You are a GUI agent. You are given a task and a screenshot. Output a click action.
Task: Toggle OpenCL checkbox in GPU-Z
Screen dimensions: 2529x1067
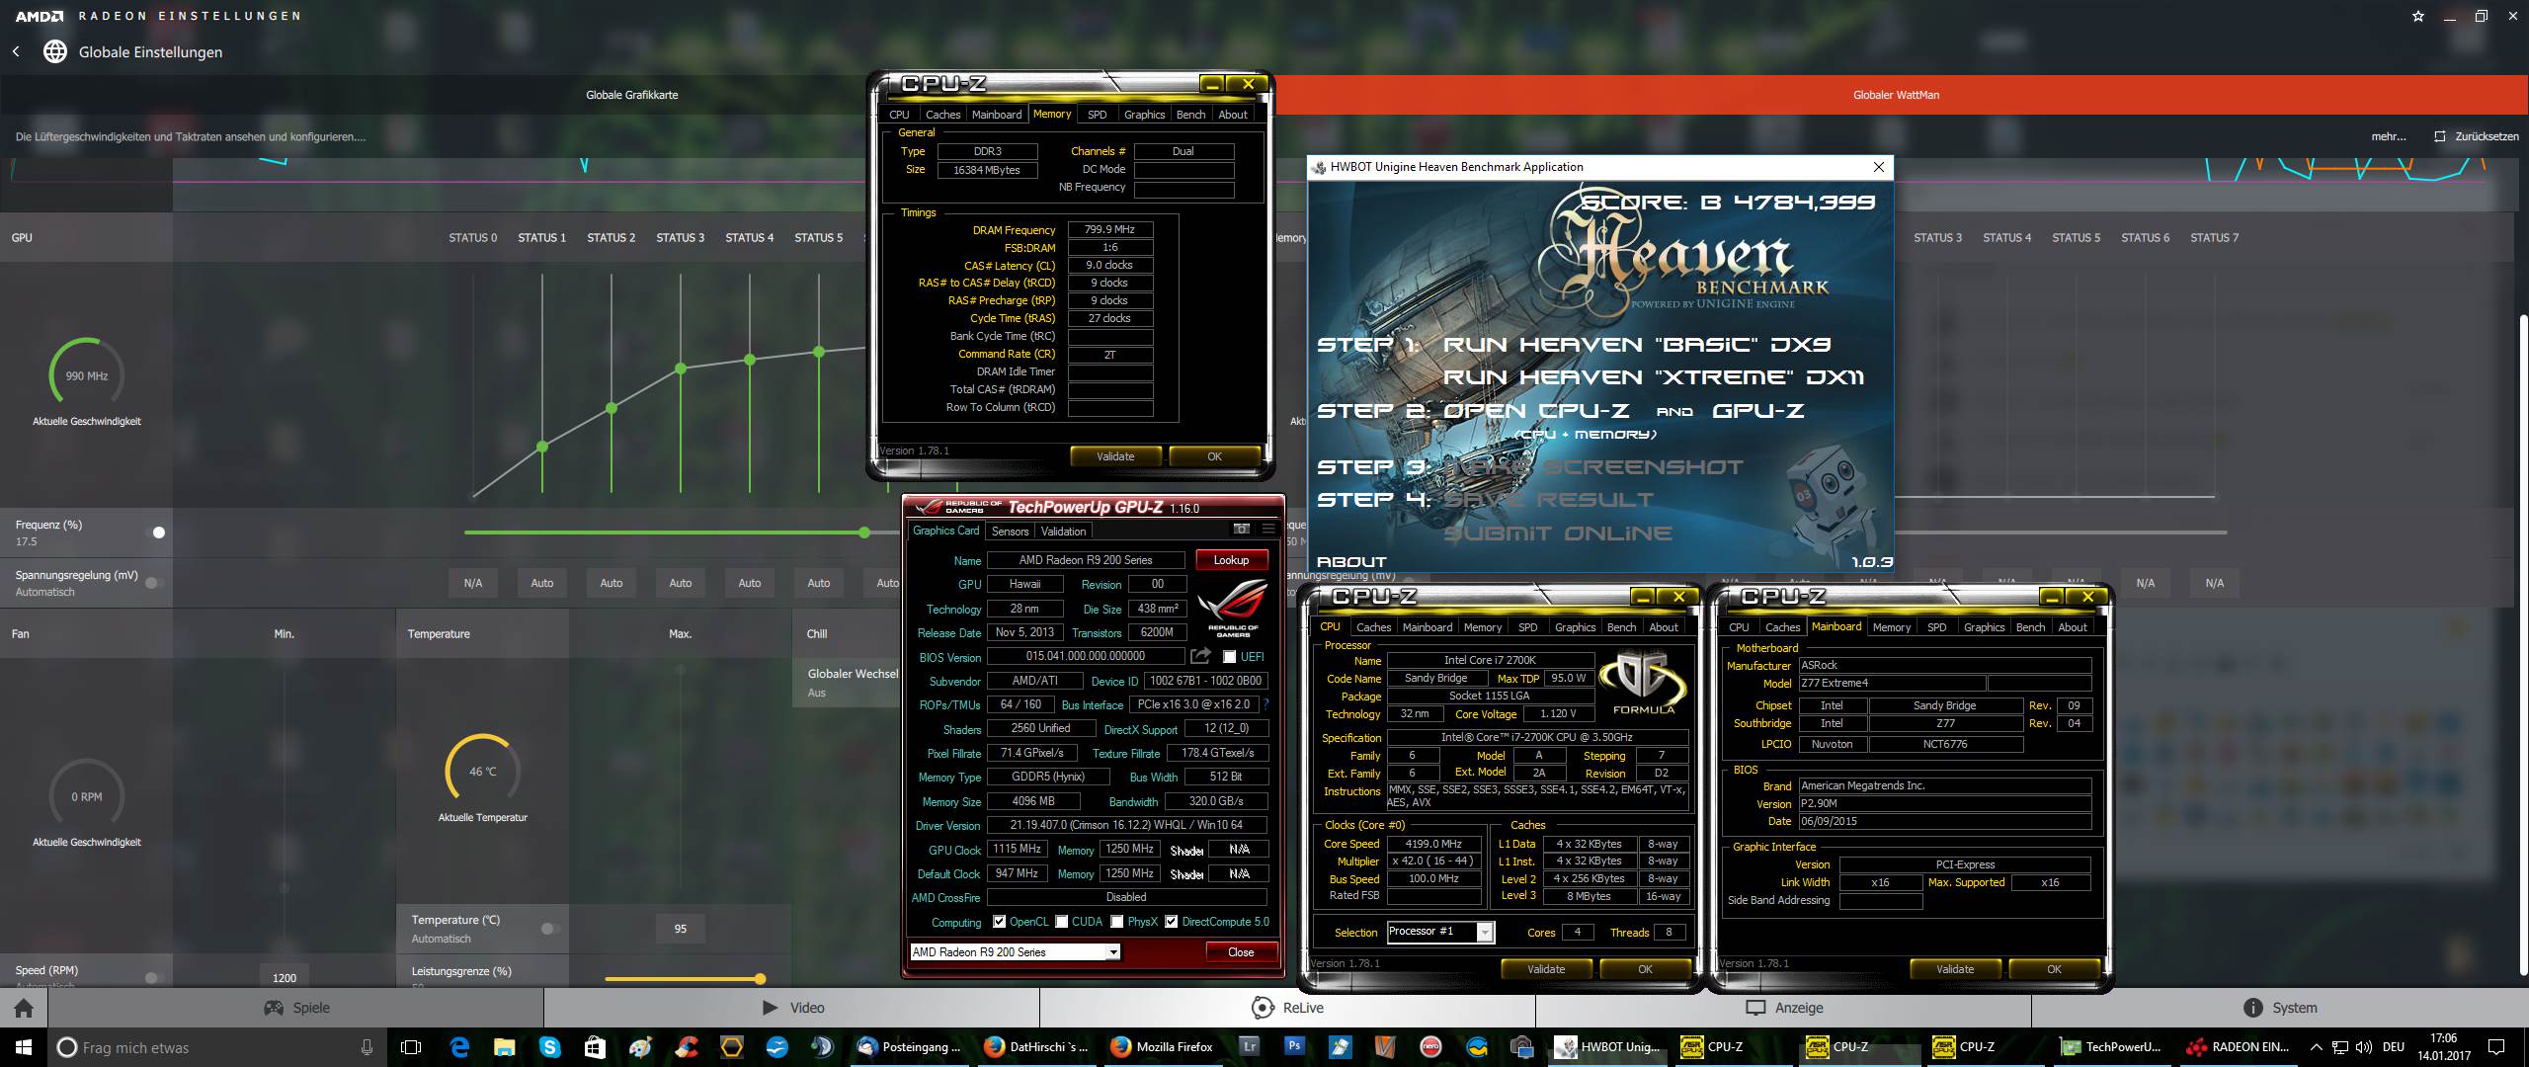pos(1000,922)
